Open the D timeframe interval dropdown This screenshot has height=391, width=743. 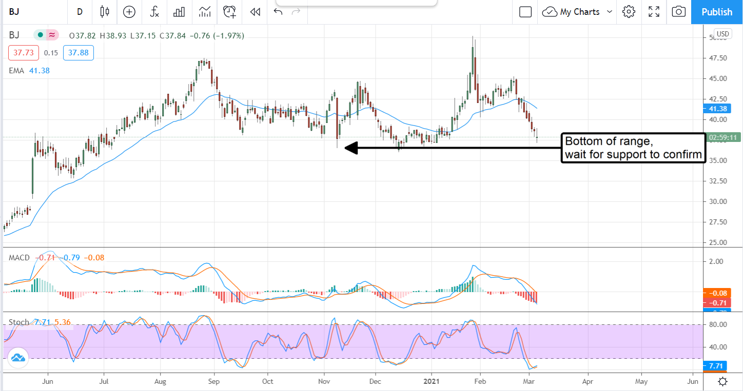pos(80,12)
